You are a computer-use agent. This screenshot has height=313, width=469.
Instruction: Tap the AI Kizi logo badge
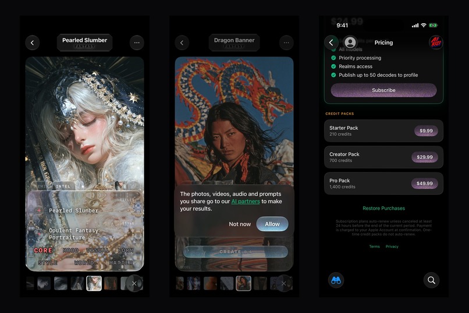[436, 43]
